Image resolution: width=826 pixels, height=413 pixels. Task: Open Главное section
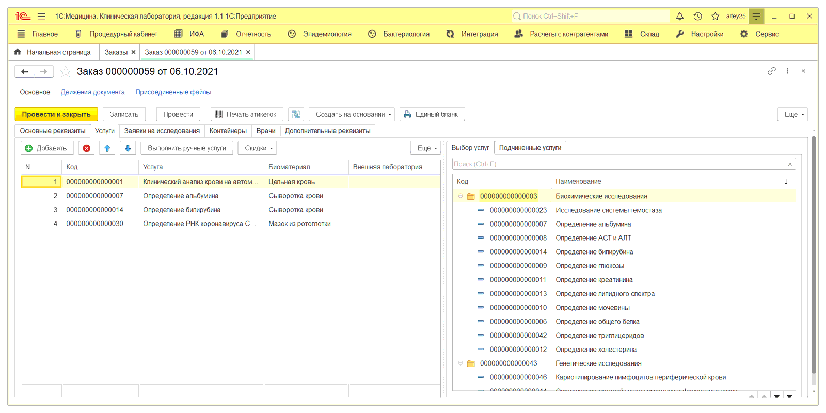(x=37, y=34)
